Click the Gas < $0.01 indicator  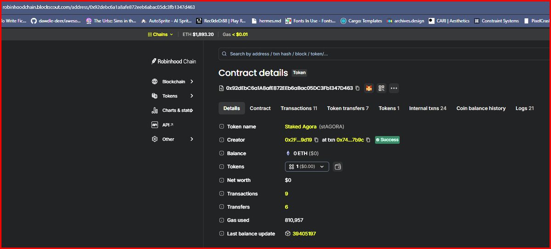coord(235,34)
